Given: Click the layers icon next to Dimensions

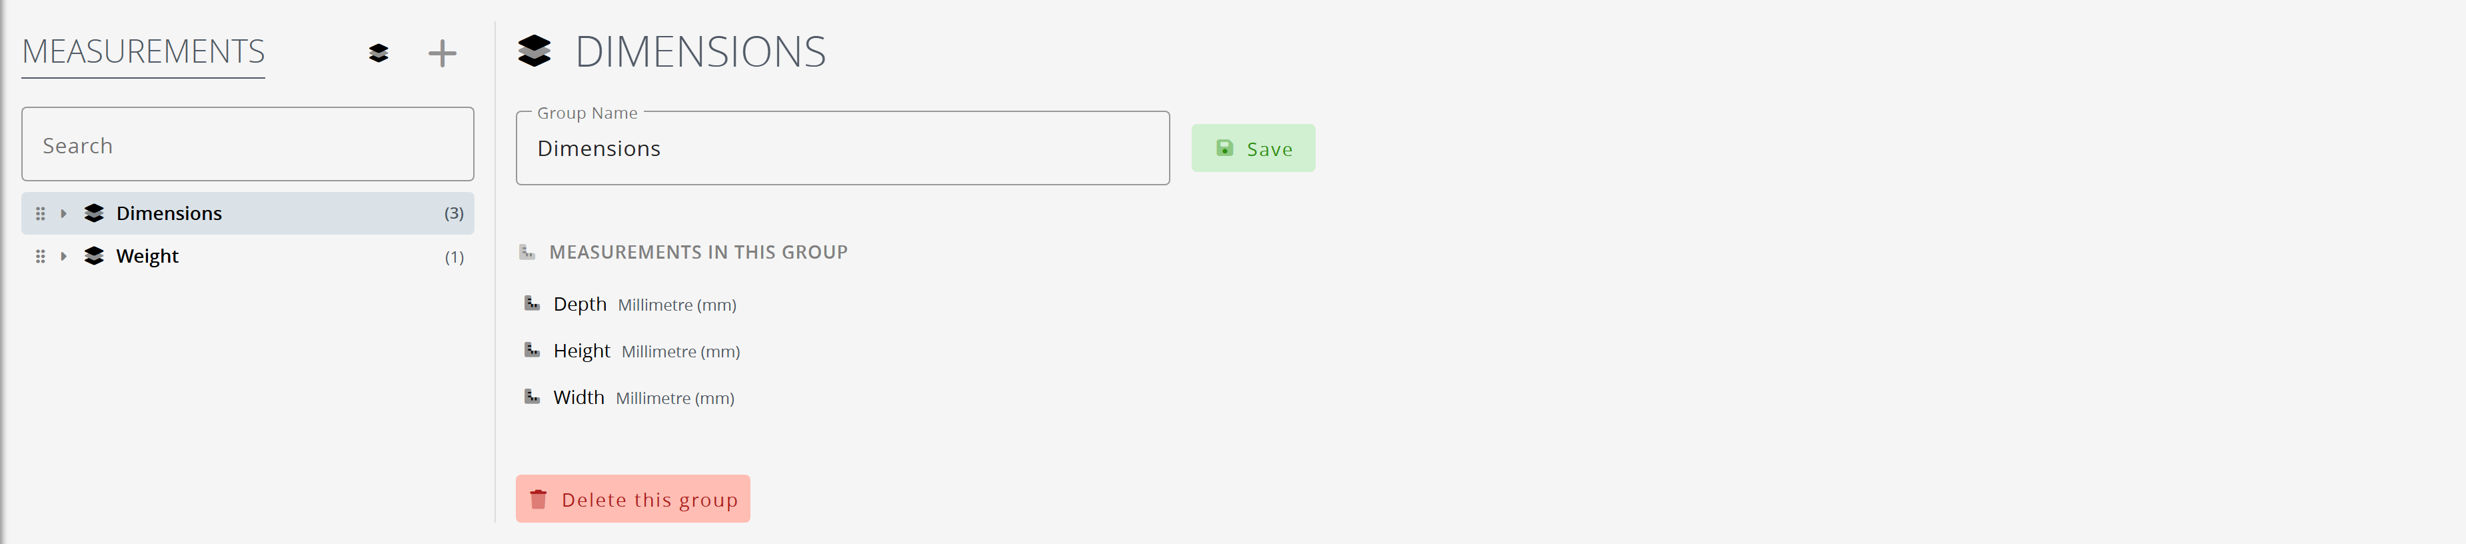Looking at the screenshot, I should (94, 213).
